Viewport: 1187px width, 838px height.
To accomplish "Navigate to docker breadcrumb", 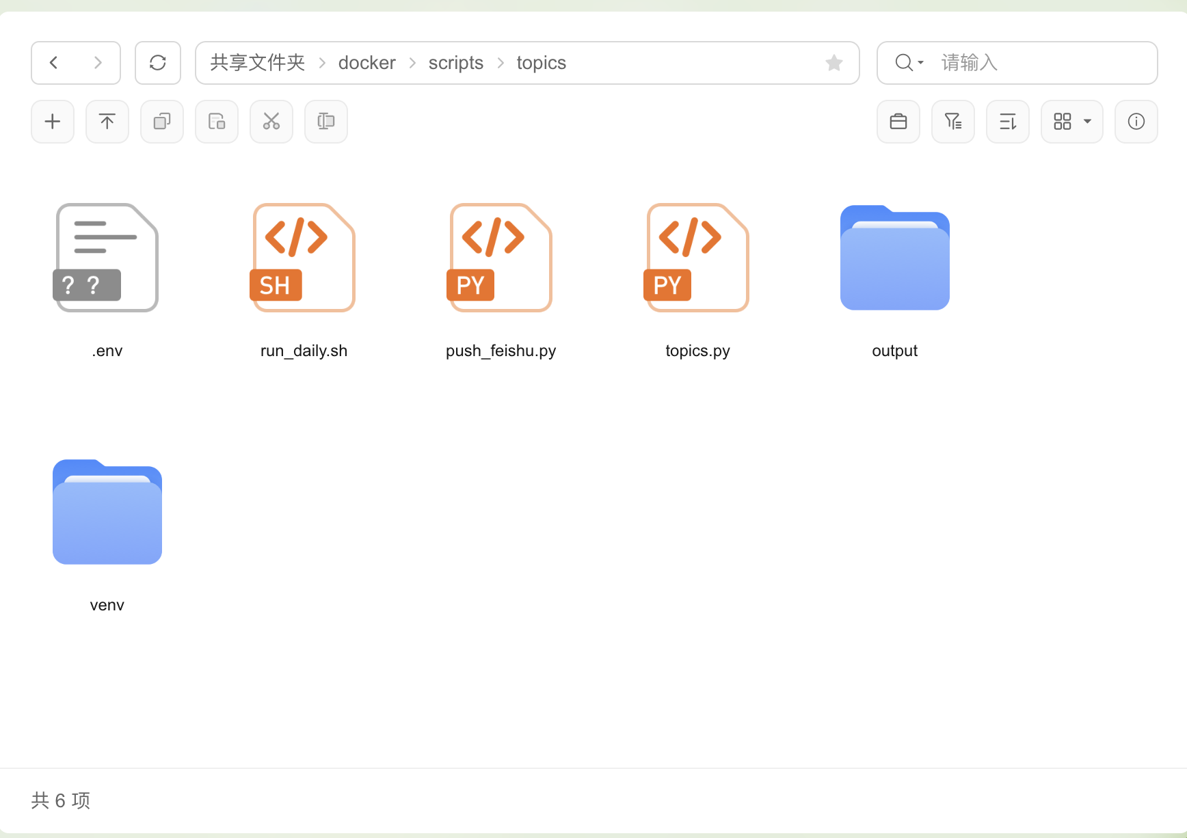I will click(367, 63).
